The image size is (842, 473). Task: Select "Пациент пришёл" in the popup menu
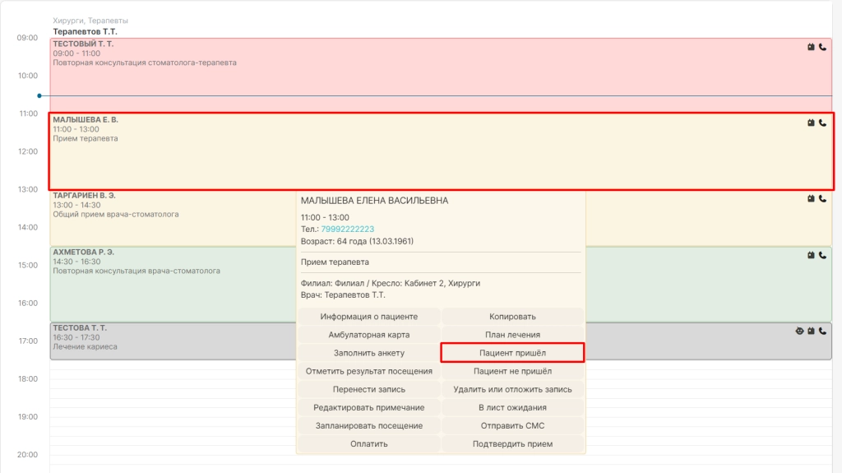coord(512,353)
